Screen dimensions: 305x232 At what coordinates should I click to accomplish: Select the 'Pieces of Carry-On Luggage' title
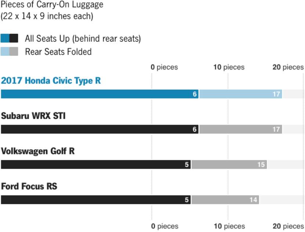point(52,5)
